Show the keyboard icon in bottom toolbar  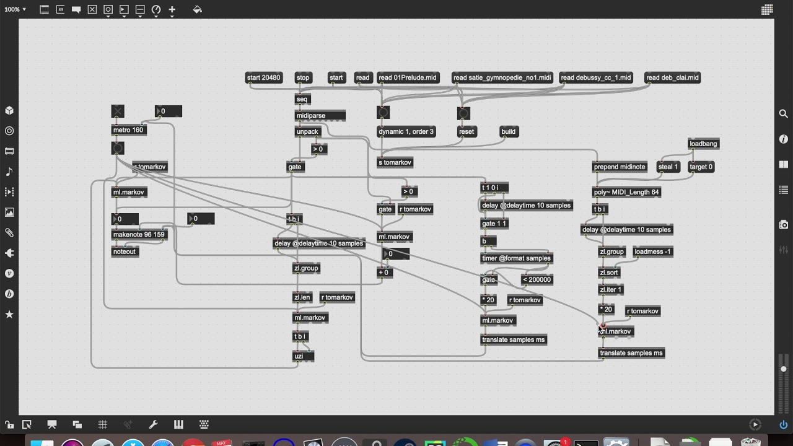(x=204, y=424)
